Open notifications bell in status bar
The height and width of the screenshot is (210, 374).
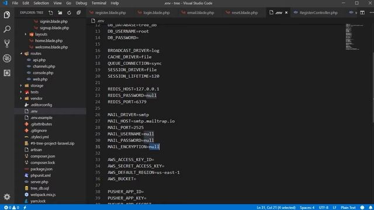pos(370,208)
